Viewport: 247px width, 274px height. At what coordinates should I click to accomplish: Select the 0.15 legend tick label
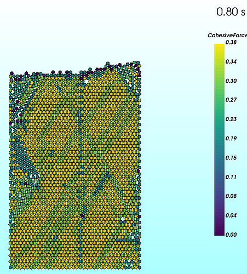[231, 158]
